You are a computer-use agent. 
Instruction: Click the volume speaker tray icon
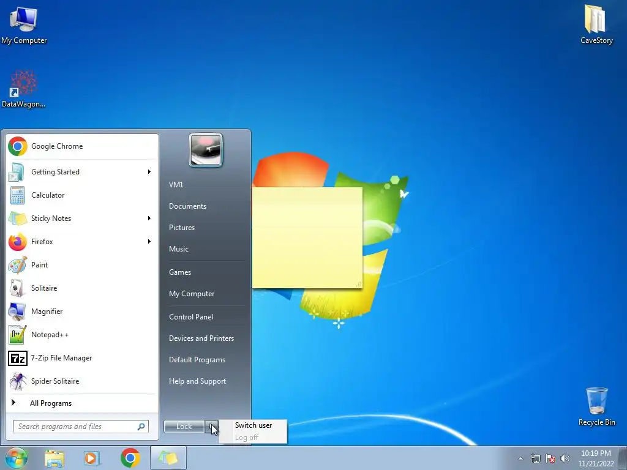pyautogui.click(x=565, y=458)
